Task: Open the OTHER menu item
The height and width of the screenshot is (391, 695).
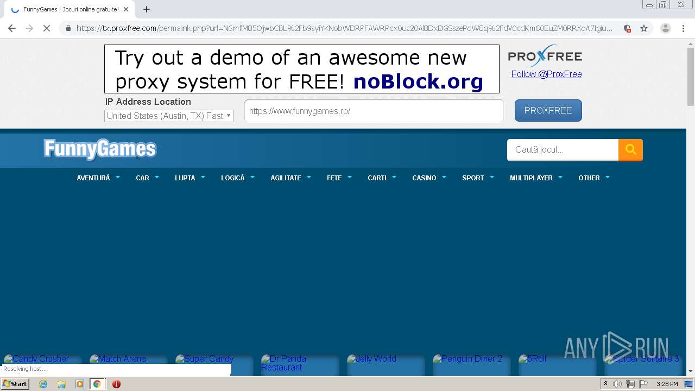Action: tap(594, 178)
